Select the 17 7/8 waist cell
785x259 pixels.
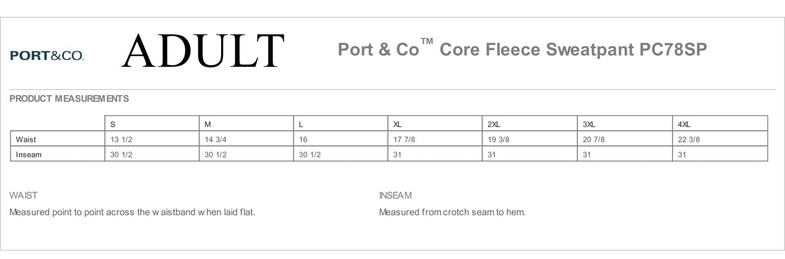coord(435,139)
